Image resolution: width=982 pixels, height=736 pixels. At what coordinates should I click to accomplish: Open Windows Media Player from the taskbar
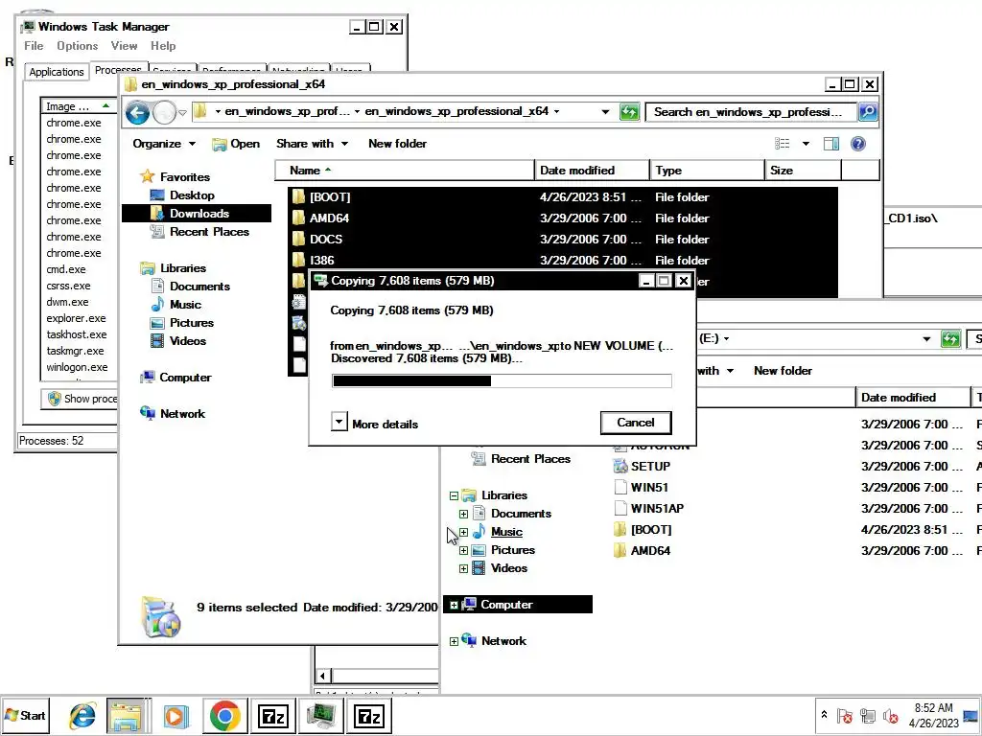tap(176, 716)
